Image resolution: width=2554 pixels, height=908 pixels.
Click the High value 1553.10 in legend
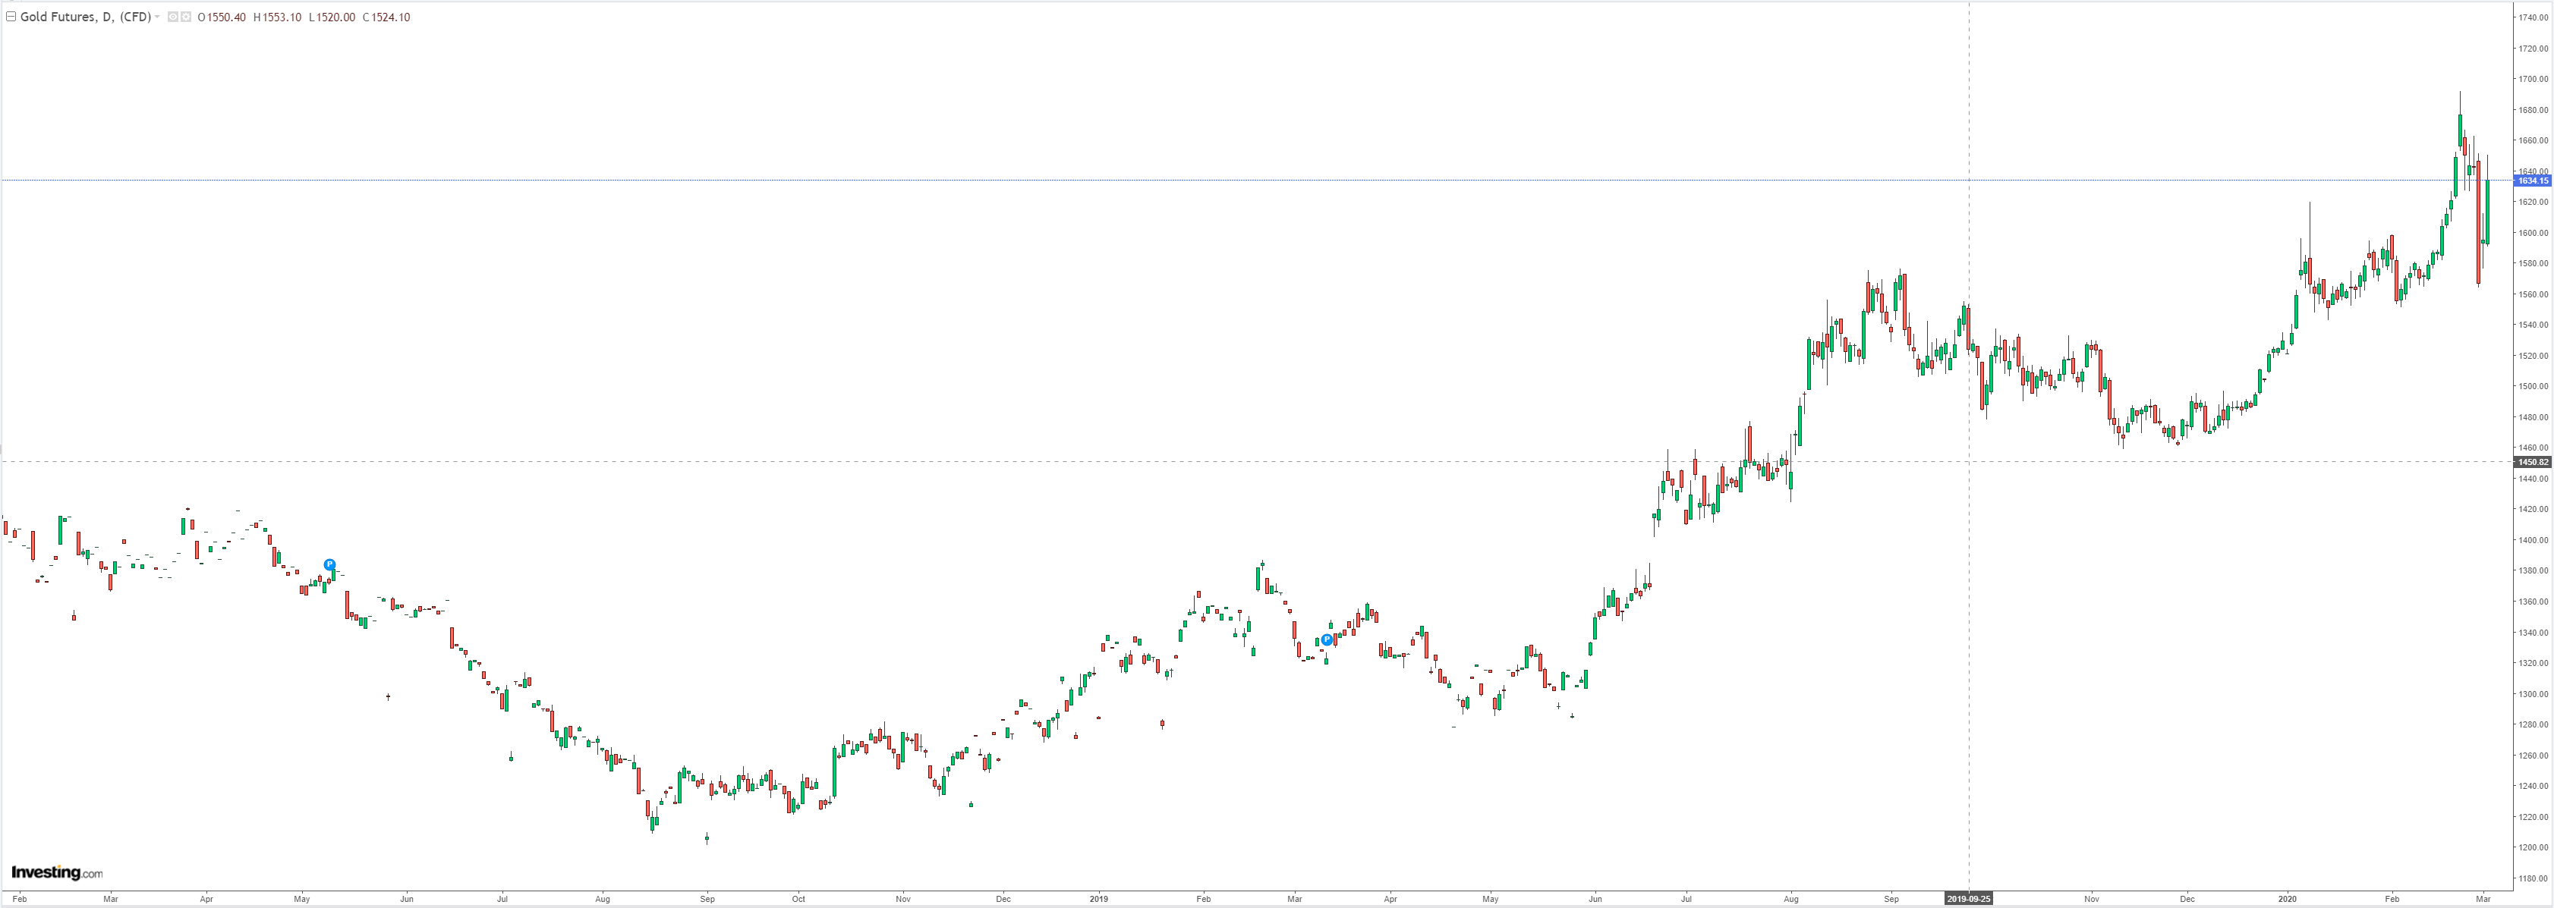(282, 17)
